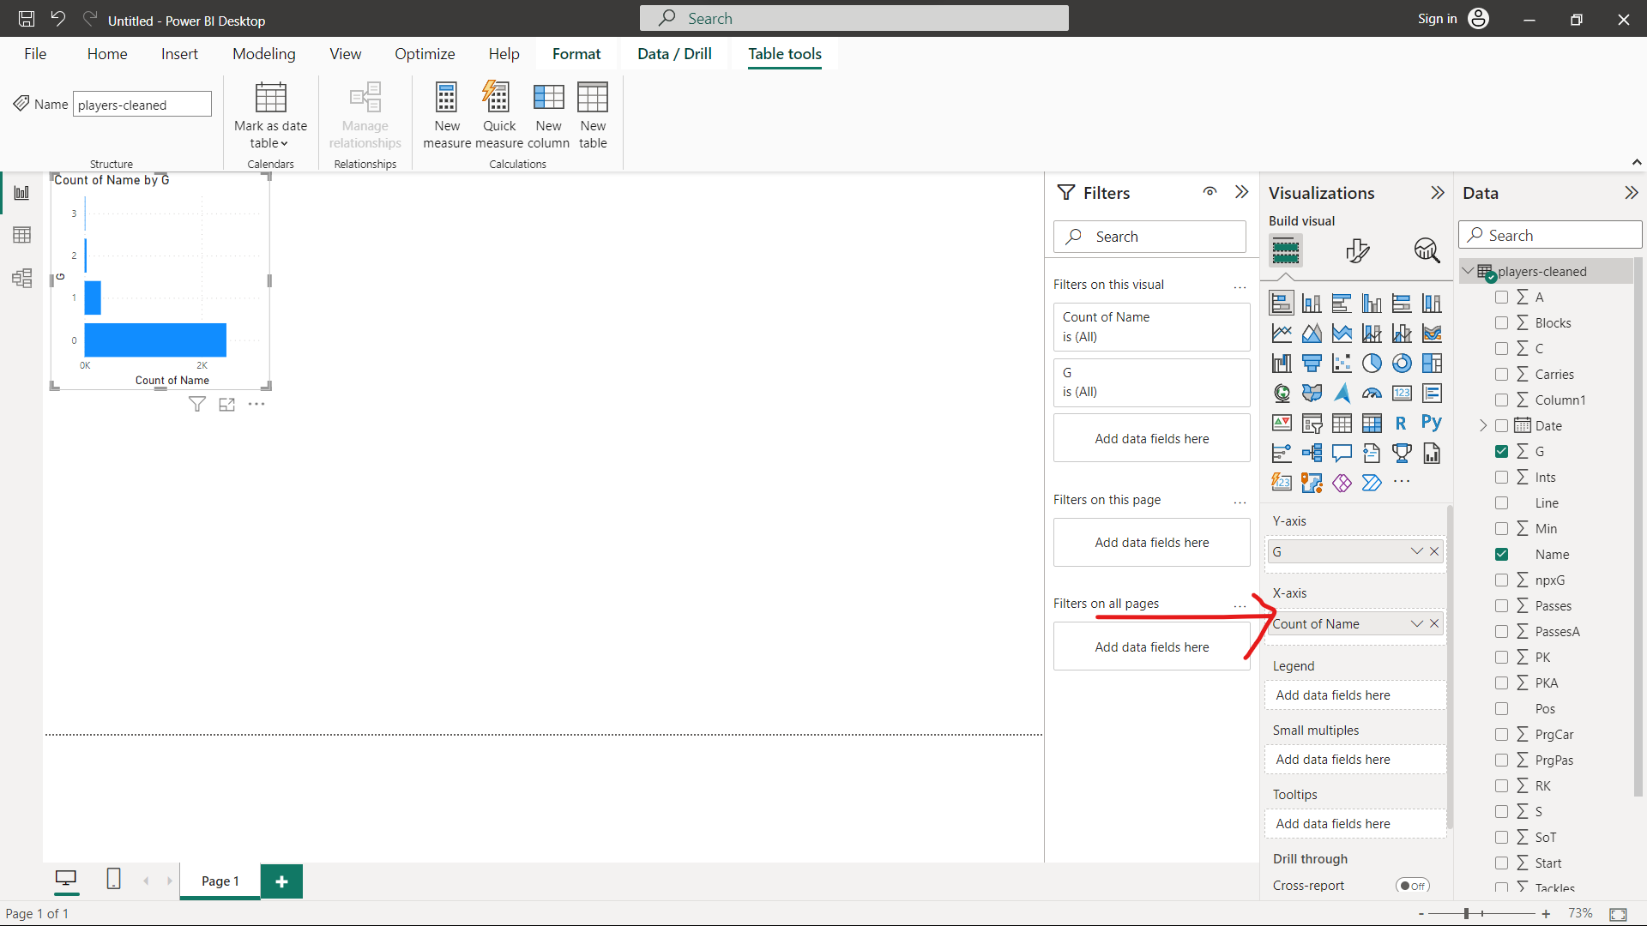Click the Filters pane search box
This screenshot has height=926, width=1647.
[x=1149, y=237]
